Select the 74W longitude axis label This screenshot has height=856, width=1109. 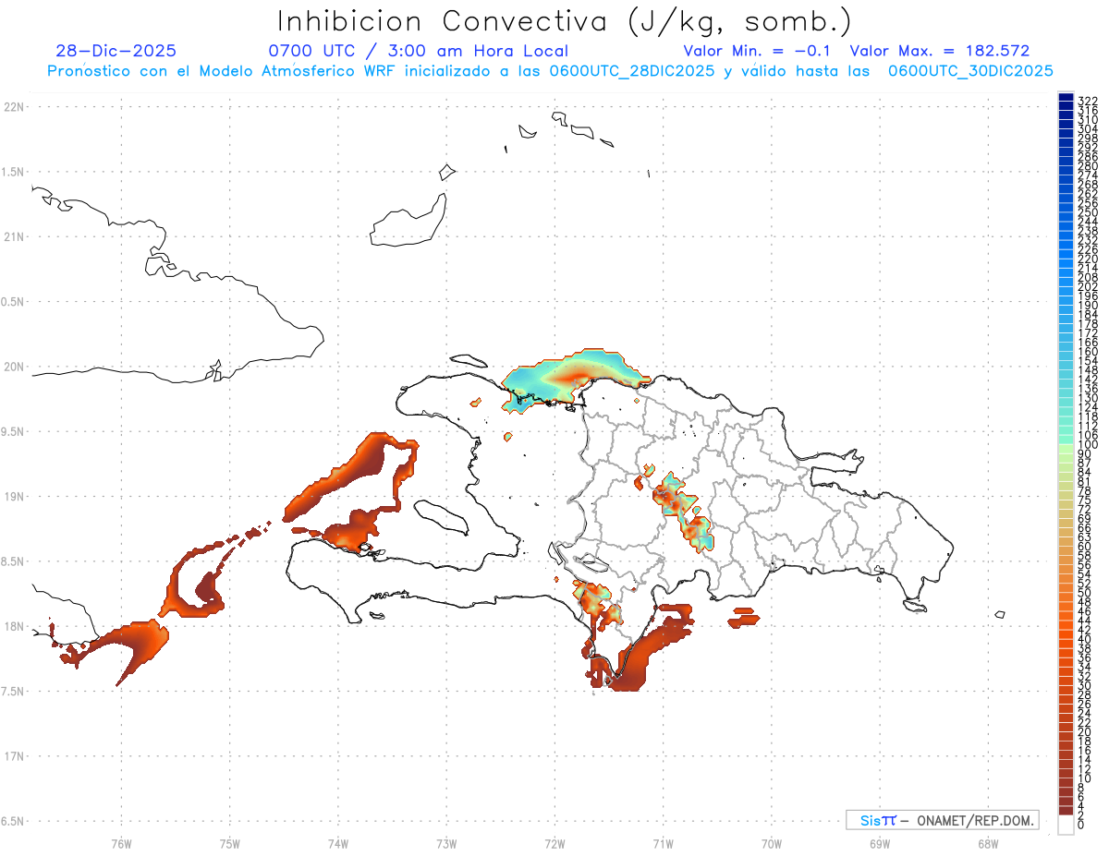point(337,843)
